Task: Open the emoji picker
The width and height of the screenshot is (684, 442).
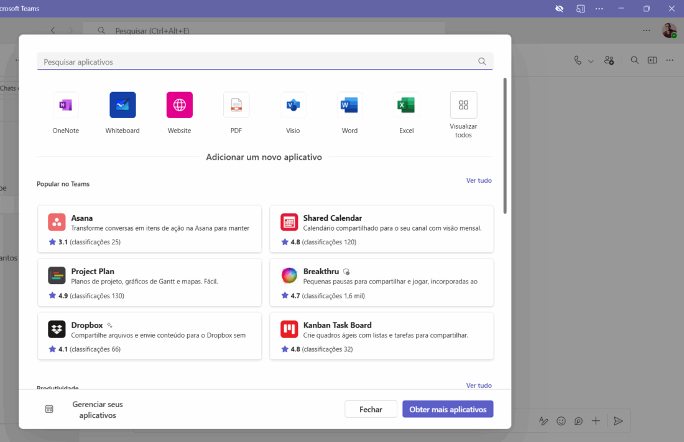Action: [x=561, y=421]
